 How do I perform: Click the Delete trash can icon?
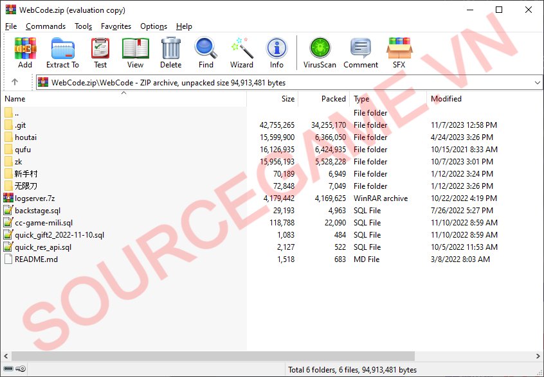170,53
